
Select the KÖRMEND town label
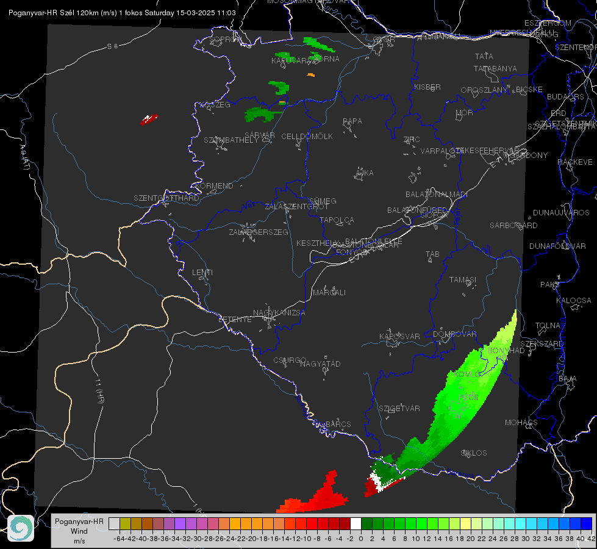[x=213, y=186]
